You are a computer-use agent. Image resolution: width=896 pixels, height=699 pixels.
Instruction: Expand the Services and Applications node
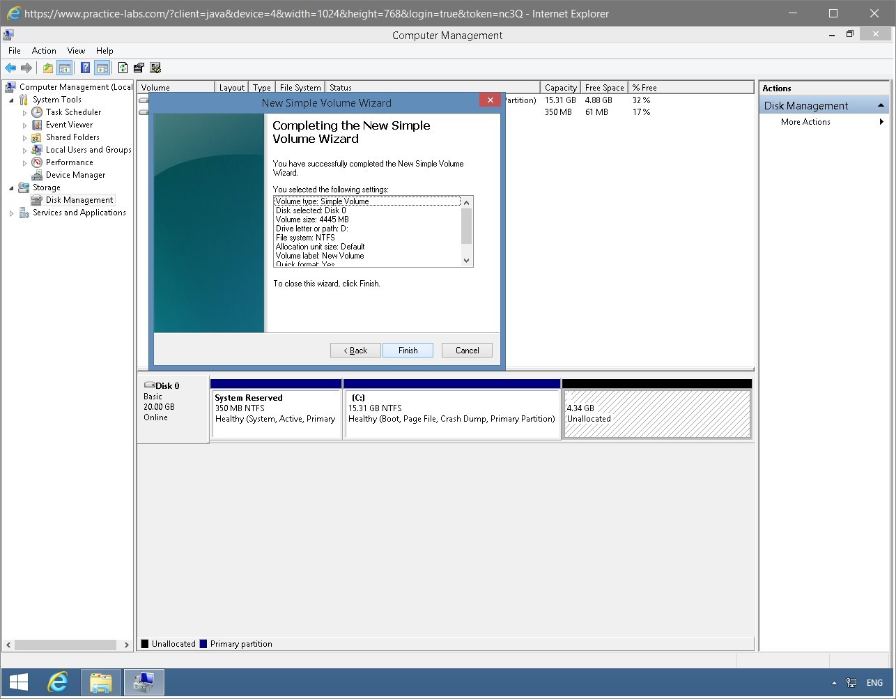pos(11,213)
